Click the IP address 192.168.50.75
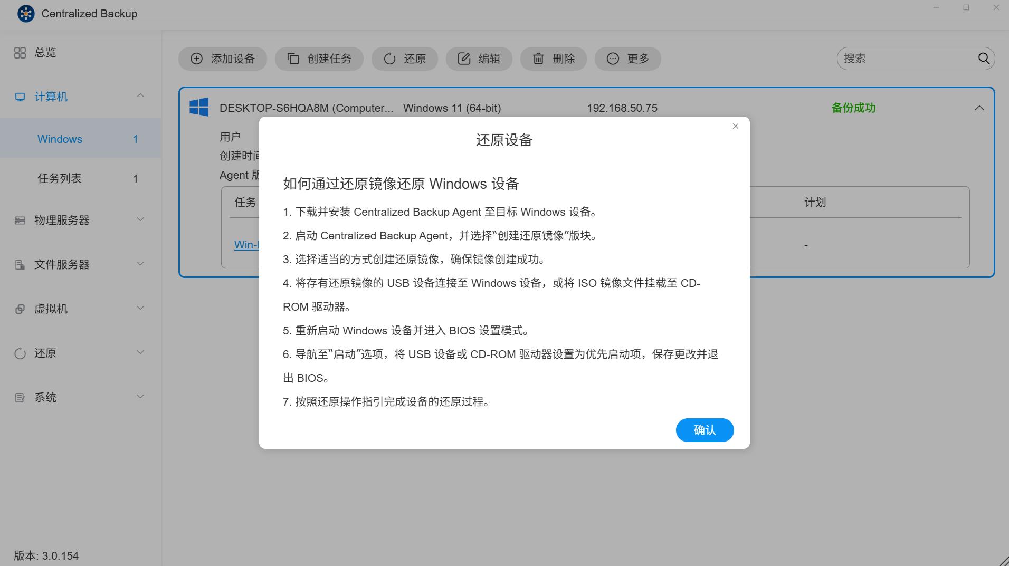This screenshot has height=566, width=1009. click(x=622, y=108)
